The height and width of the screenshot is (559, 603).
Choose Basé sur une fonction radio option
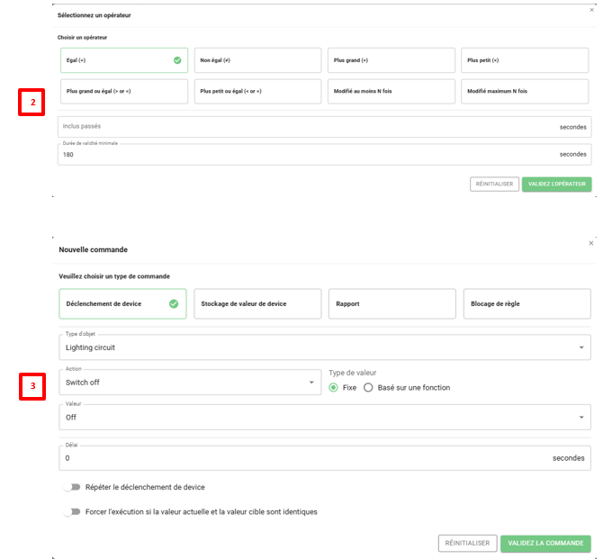[368, 388]
